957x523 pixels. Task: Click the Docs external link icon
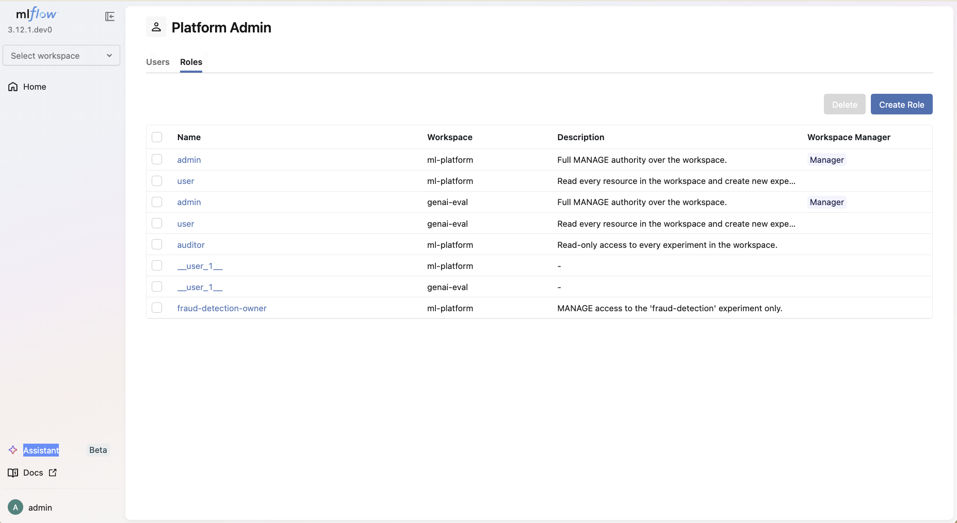pyautogui.click(x=53, y=473)
